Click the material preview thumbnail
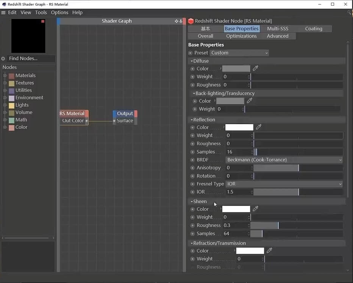This screenshot has width=353, height=283. click(x=28, y=36)
